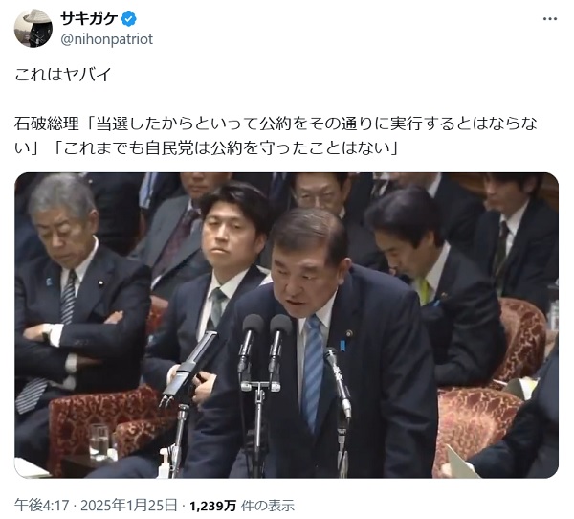Click the これはヤバイ text line
The image size is (574, 519).
[62, 75]
